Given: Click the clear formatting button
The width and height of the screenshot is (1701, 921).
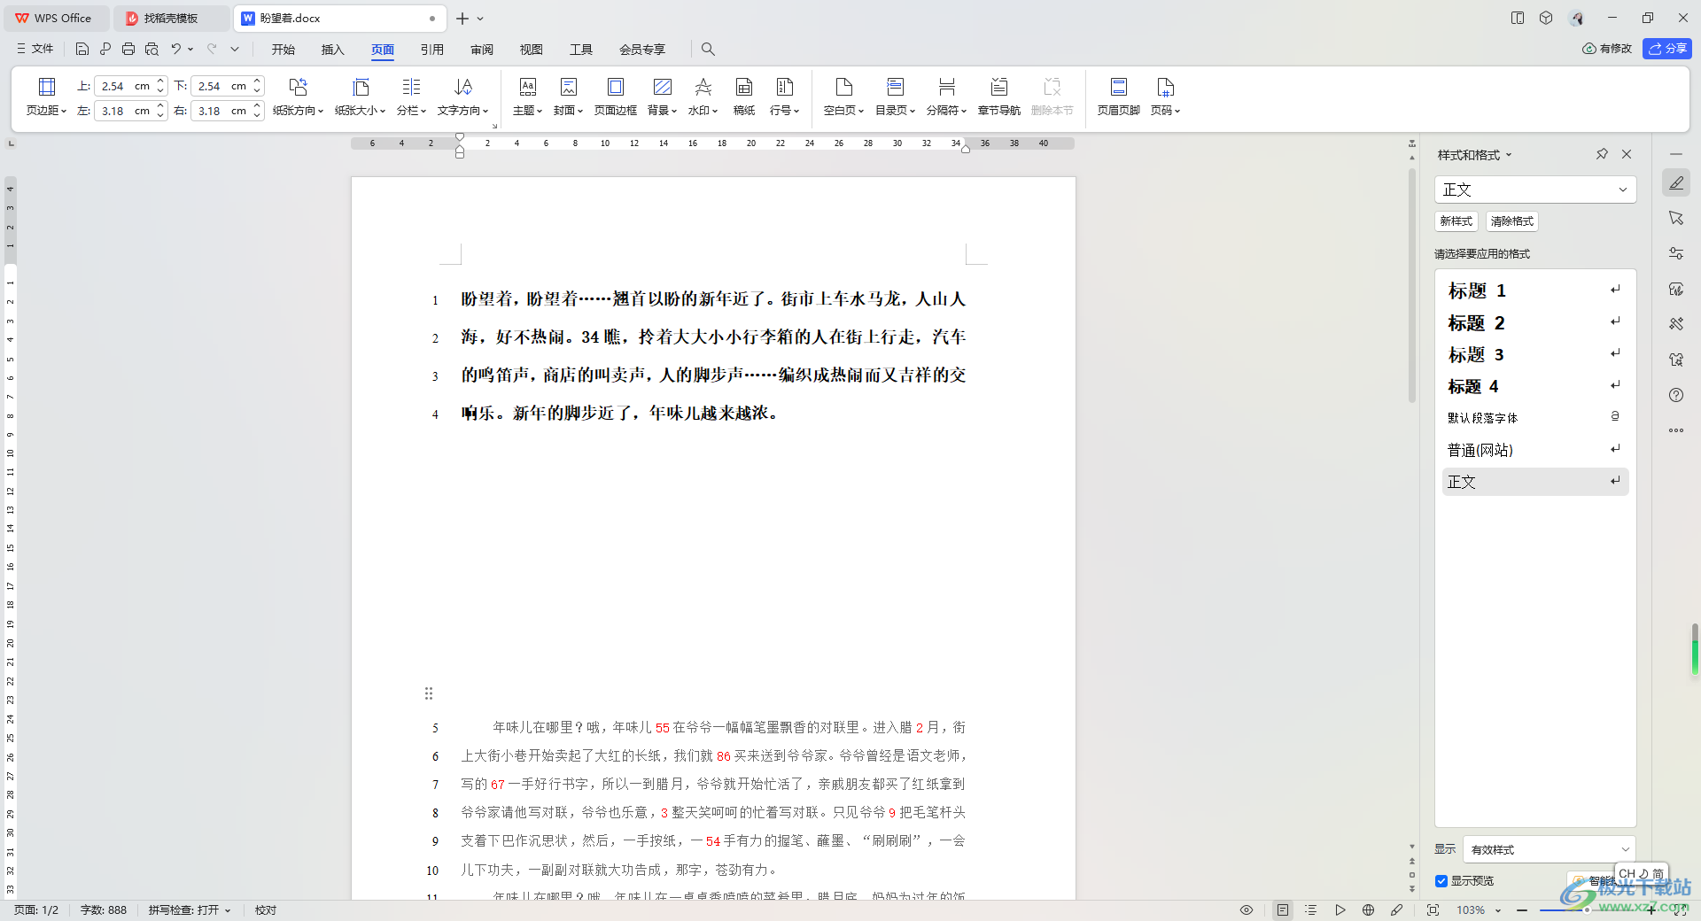Looking at the screenshot, I should pos(1511,221).
